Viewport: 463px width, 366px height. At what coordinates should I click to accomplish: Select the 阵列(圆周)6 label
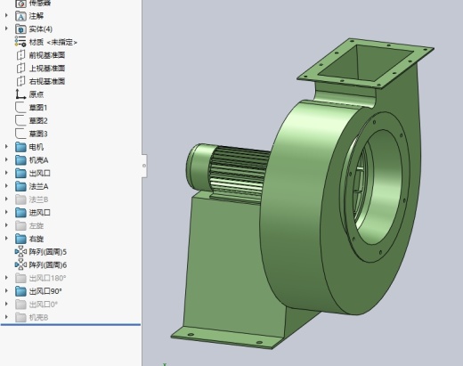[x=48, y=265]
